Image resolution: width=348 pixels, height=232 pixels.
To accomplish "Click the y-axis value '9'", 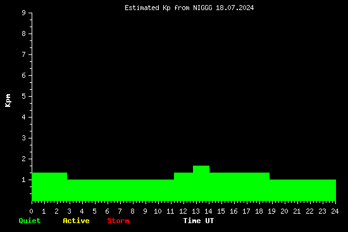I will (24, 13).
